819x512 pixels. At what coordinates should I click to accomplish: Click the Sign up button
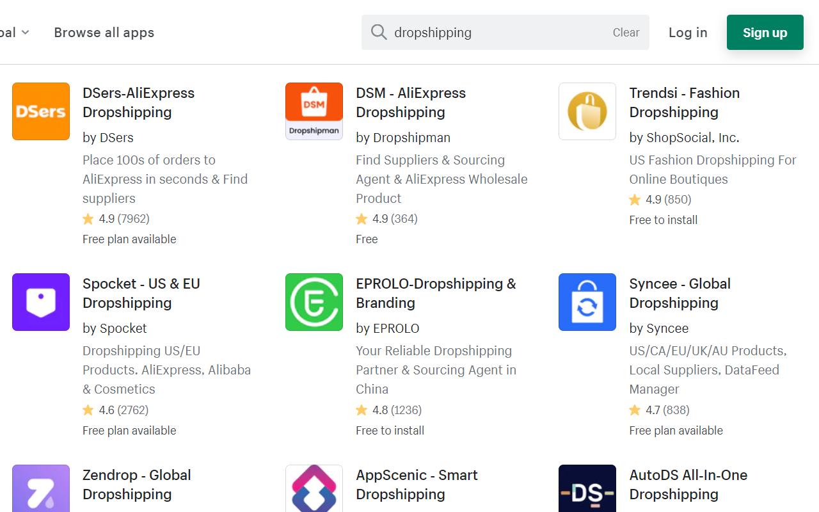point(765,32)
